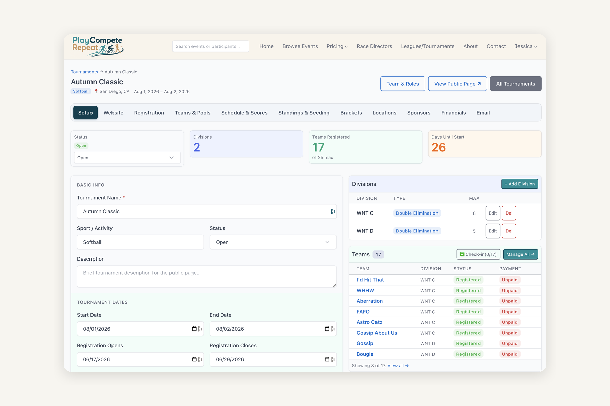Open the Status dropdown in Basic Info
Viewport: 610px width, 406px height.
coord(273,242)
